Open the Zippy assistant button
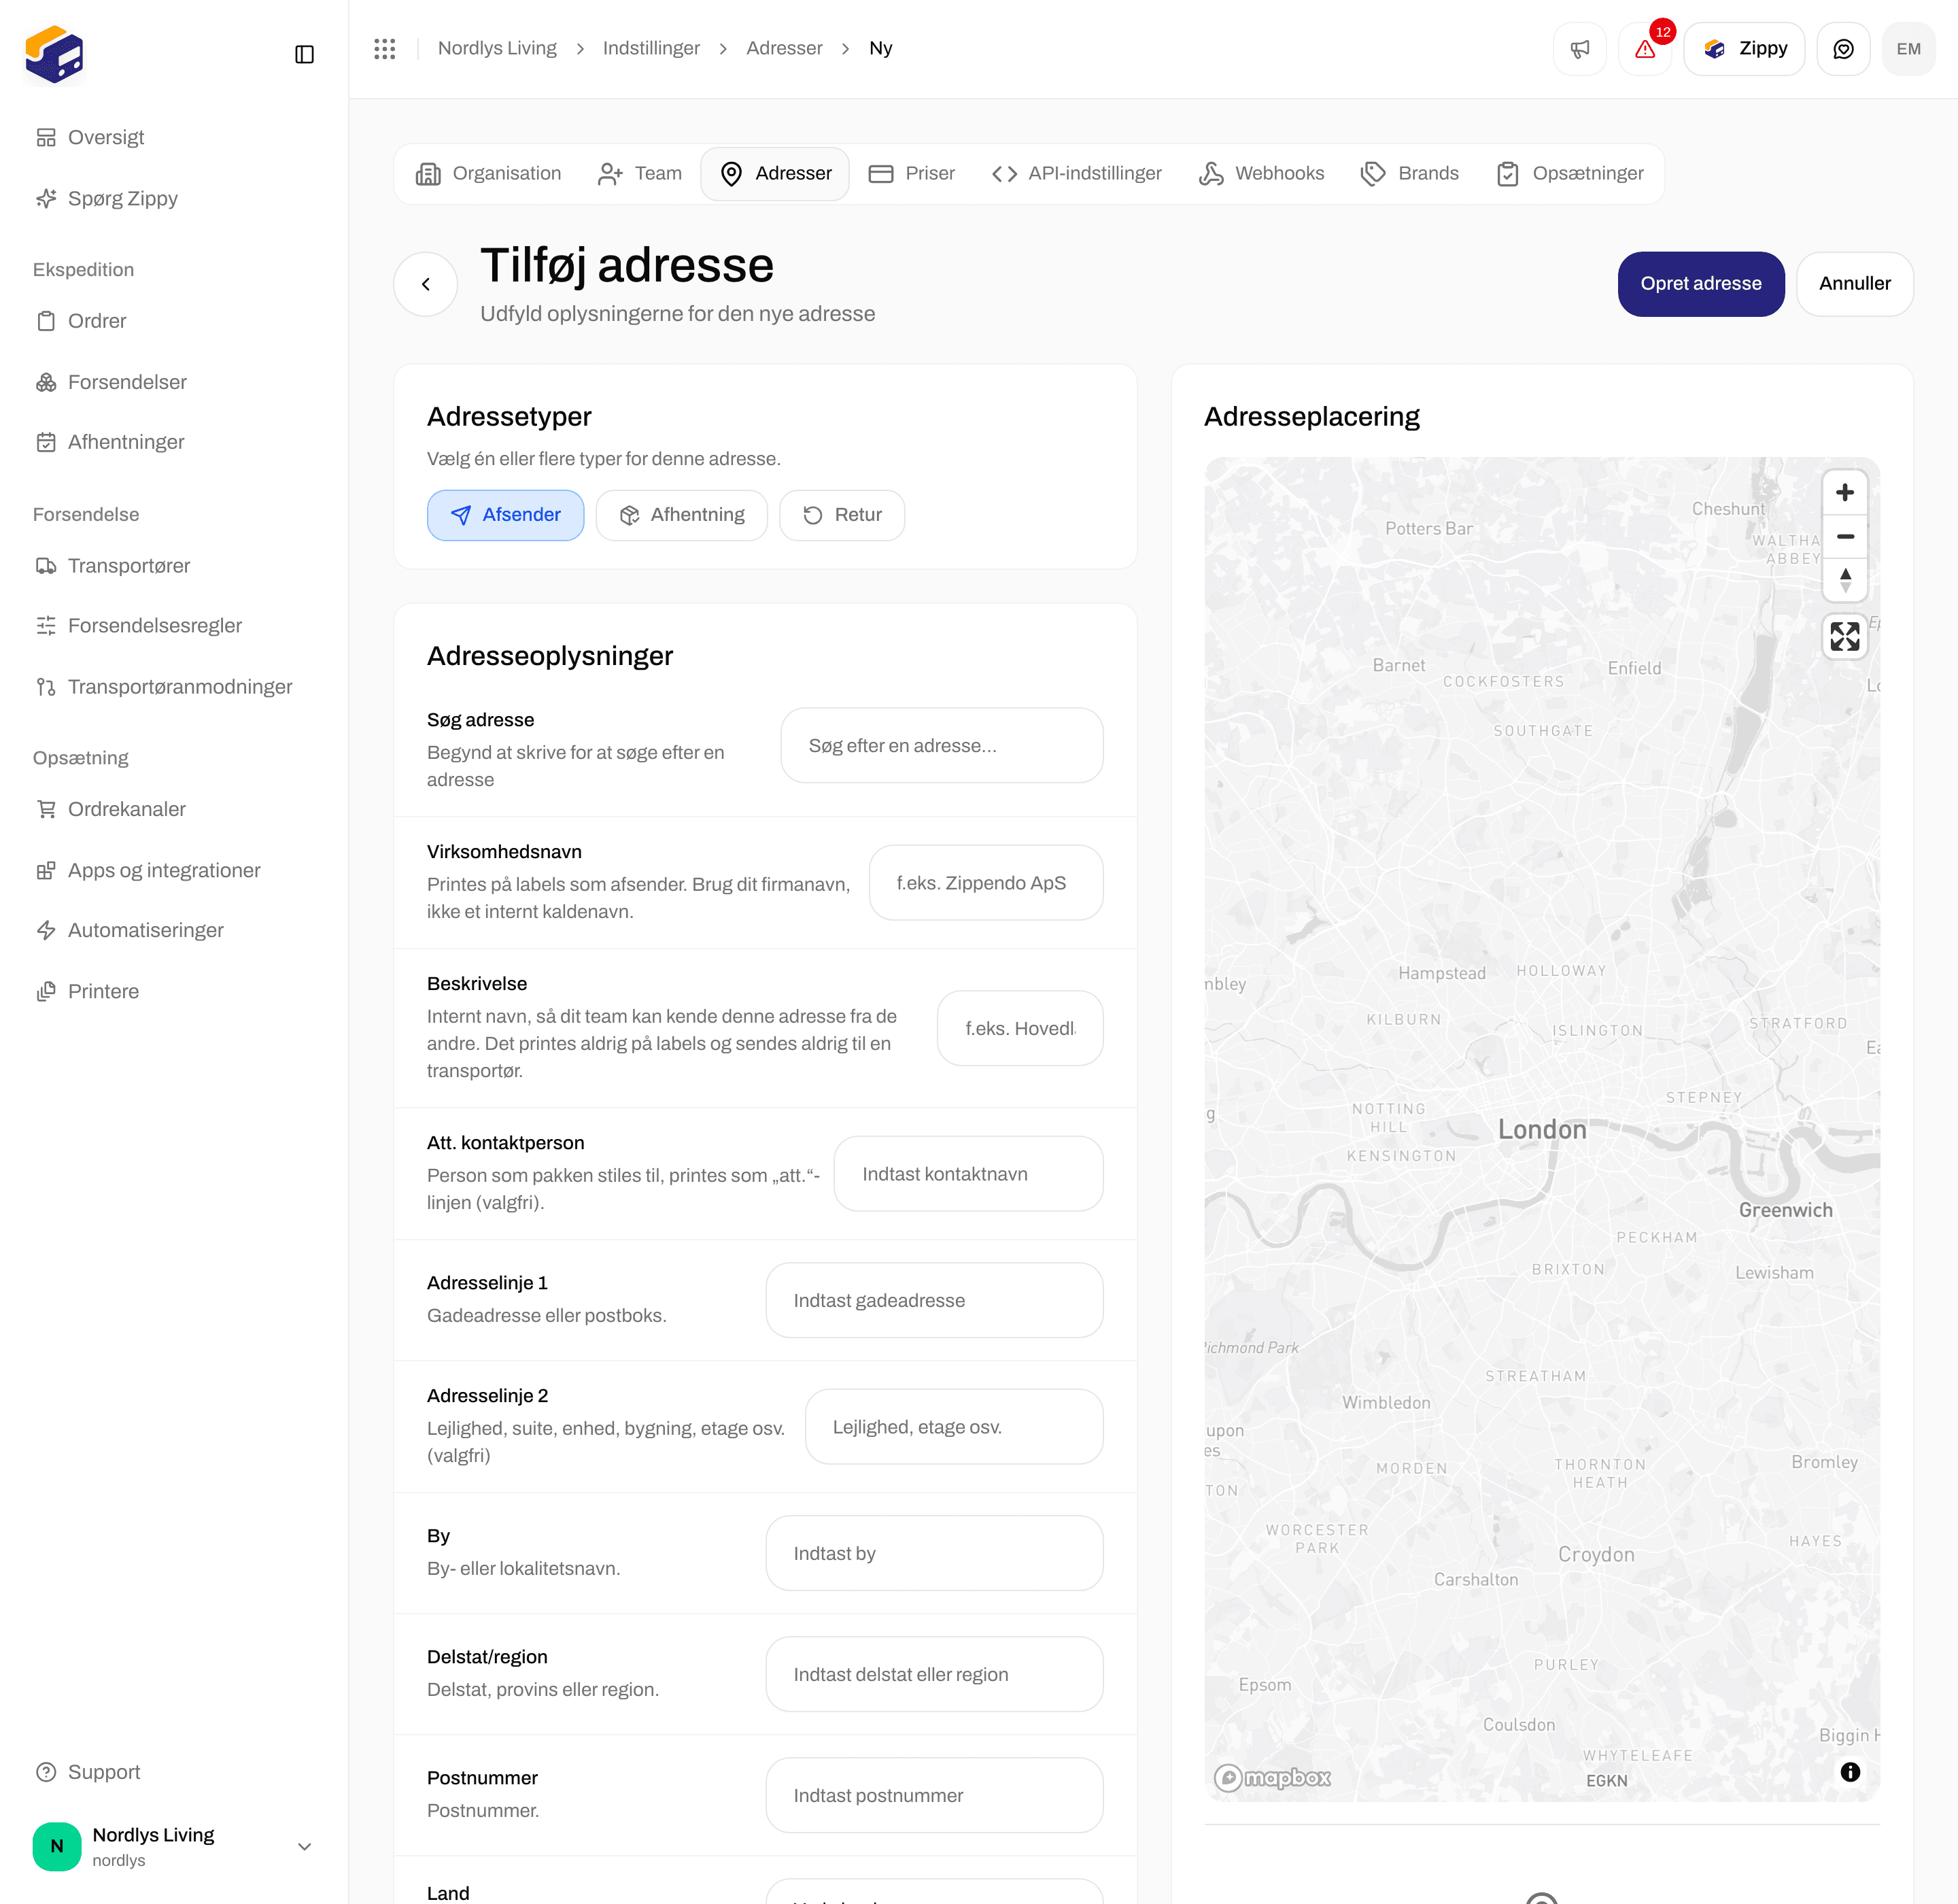The height and width of the screenshot is (1904, 1958). 1744,49
